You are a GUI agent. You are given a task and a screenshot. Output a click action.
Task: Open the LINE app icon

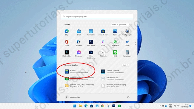click(x=115, y=53)
